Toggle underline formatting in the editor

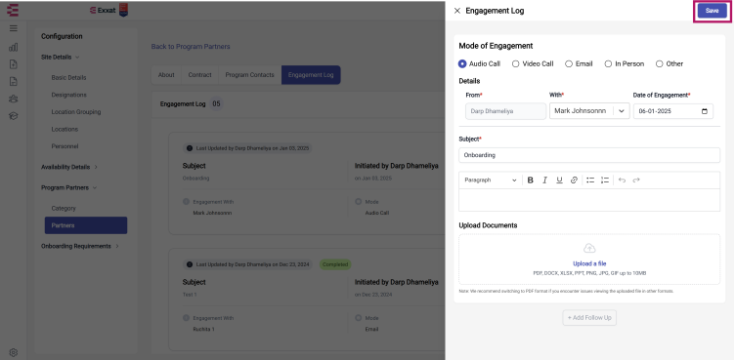[x=559, y=180]
